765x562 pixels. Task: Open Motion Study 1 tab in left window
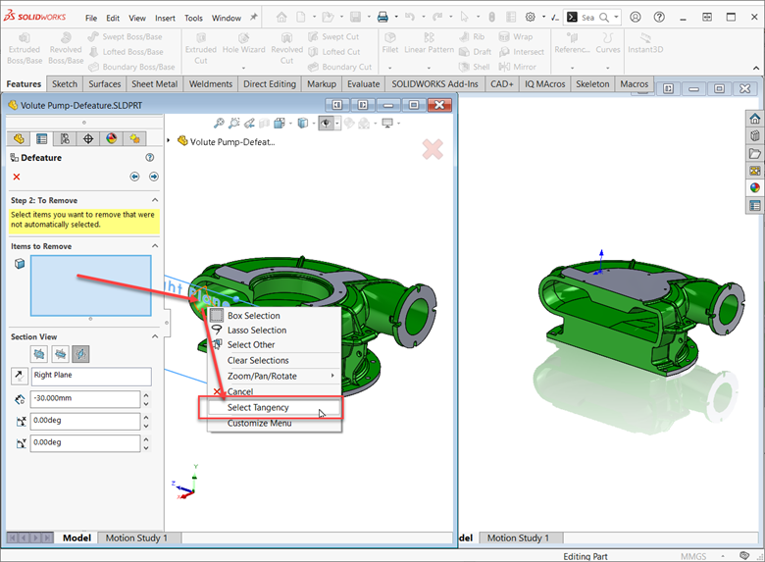point(136,537)
